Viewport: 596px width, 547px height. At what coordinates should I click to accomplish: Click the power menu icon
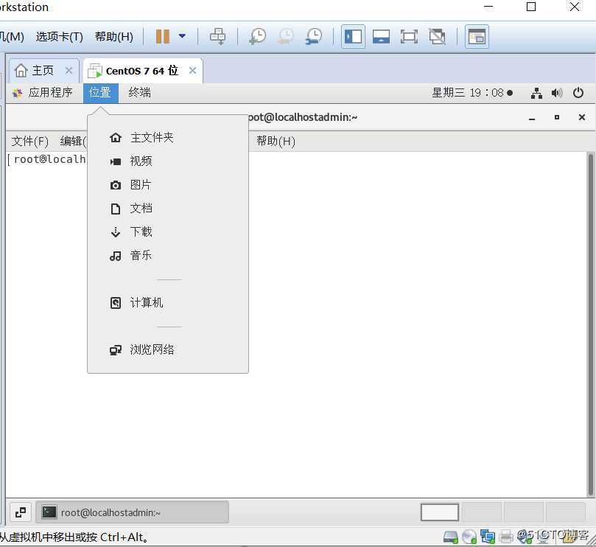(578, 93)
